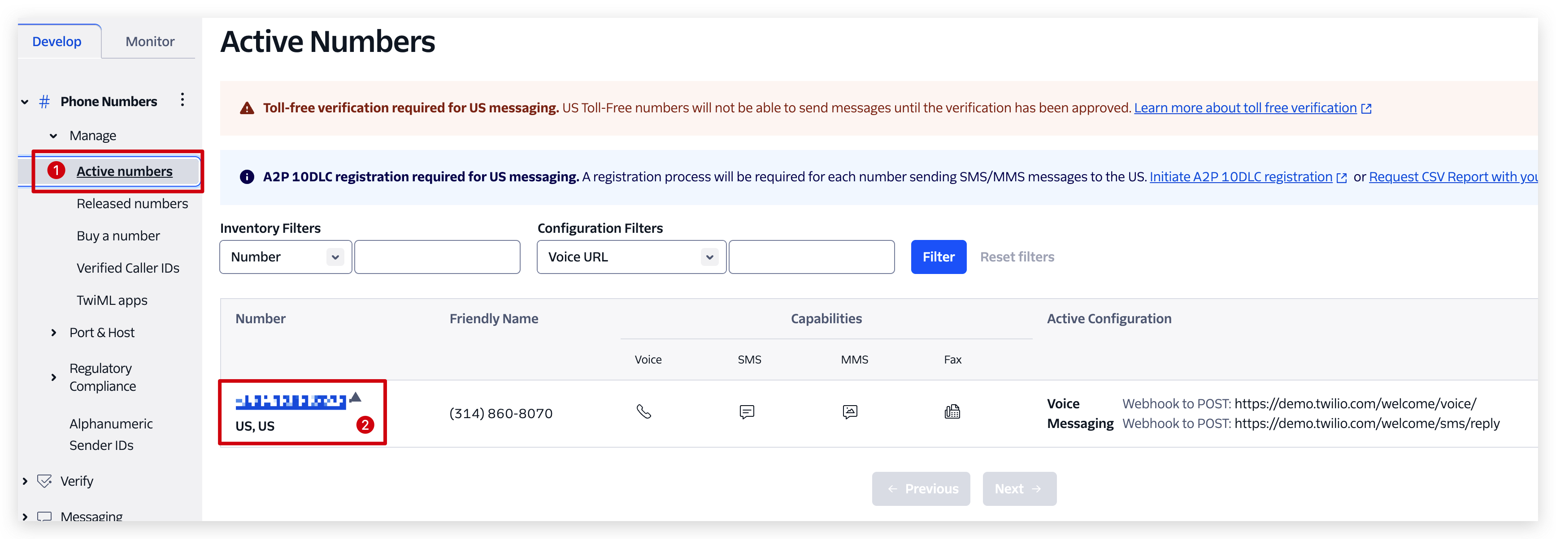This screenshot has width=1556, height=539.
Task: Open Phone Numbers three-dot options menu
Action: click(x=183, y=100)
